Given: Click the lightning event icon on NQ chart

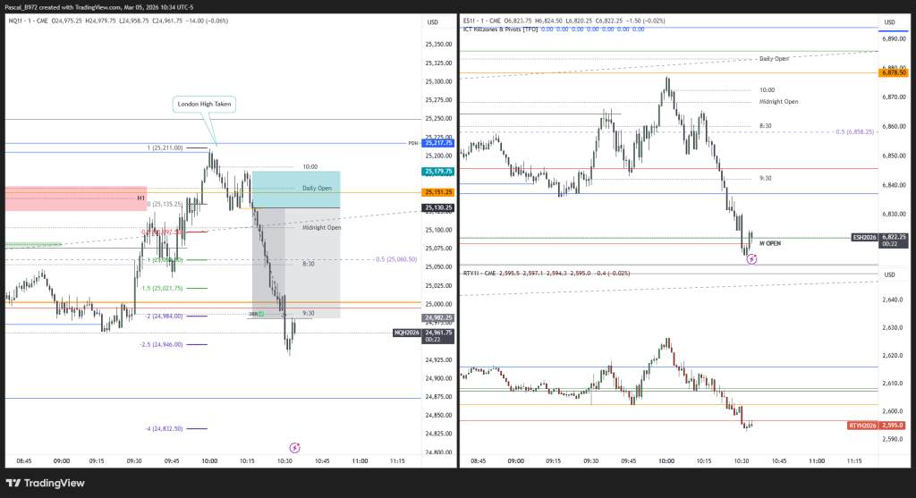Looking at the screenshot, I should (295, 446).
